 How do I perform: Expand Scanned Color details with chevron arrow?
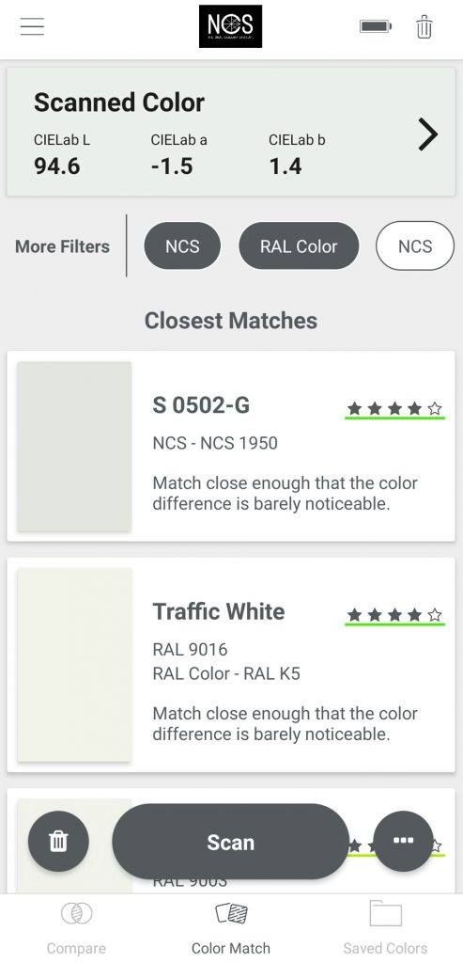point(428,134)
